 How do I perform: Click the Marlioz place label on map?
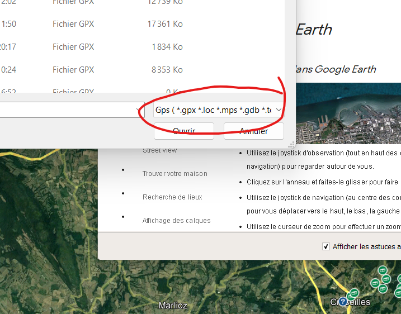click(x=173, y=305)
